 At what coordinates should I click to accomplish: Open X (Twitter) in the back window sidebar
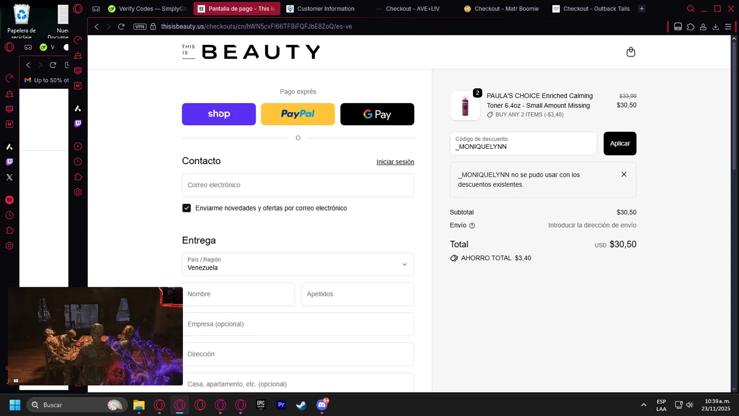9,177
